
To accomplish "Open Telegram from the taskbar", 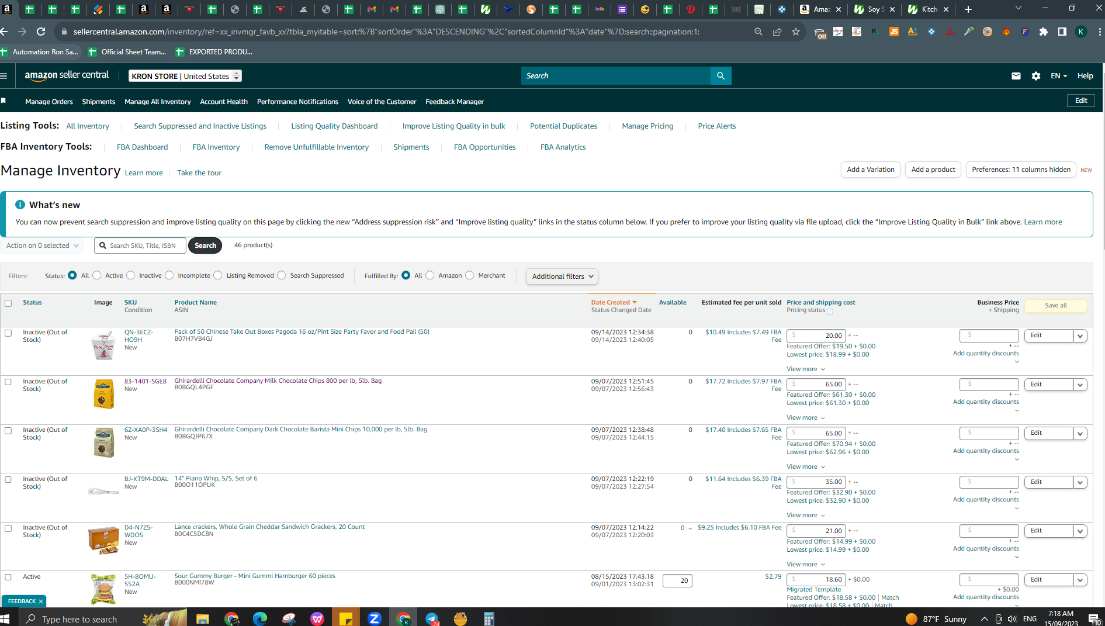I will pos(432,618).
